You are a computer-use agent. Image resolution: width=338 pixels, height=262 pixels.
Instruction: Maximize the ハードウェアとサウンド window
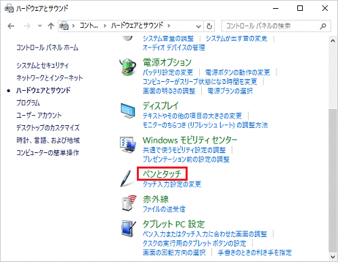click(300, 8)
